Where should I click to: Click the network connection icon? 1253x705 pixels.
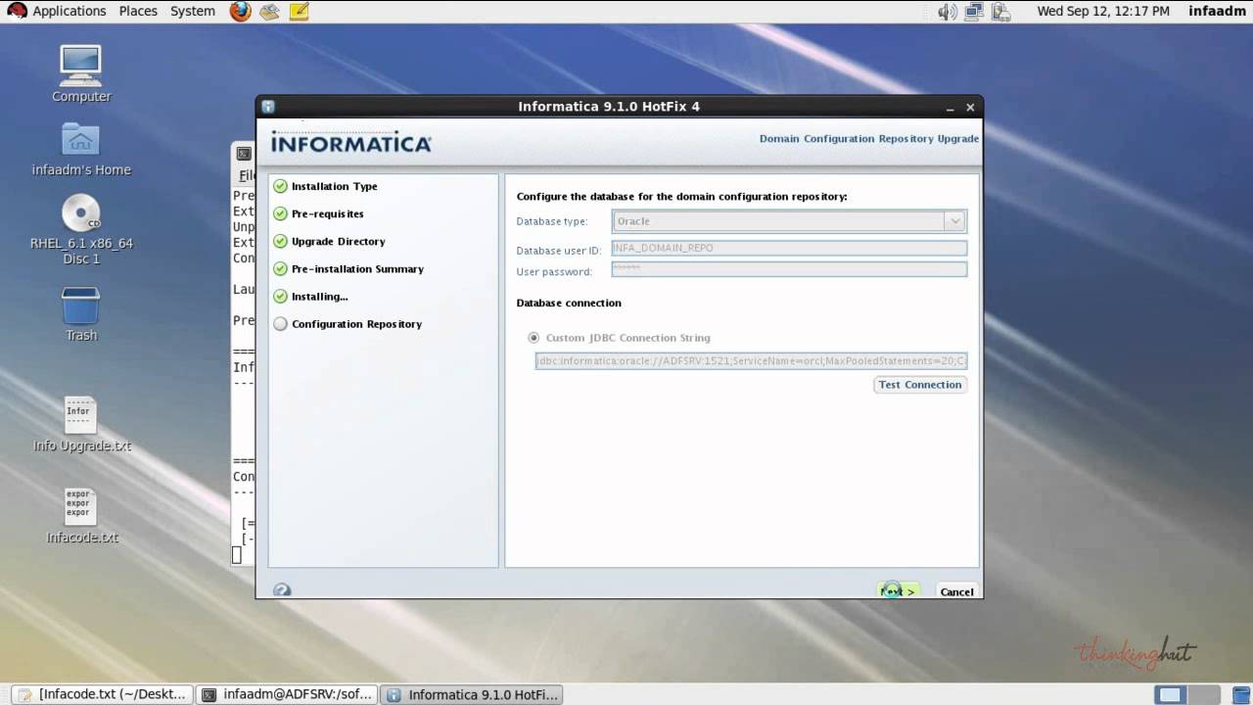tap(973, 12)
